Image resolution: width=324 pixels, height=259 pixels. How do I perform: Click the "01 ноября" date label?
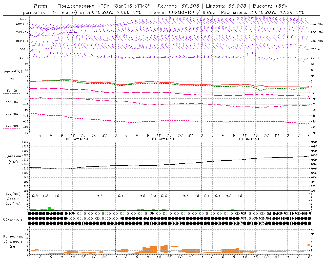[x=249, y=139]
